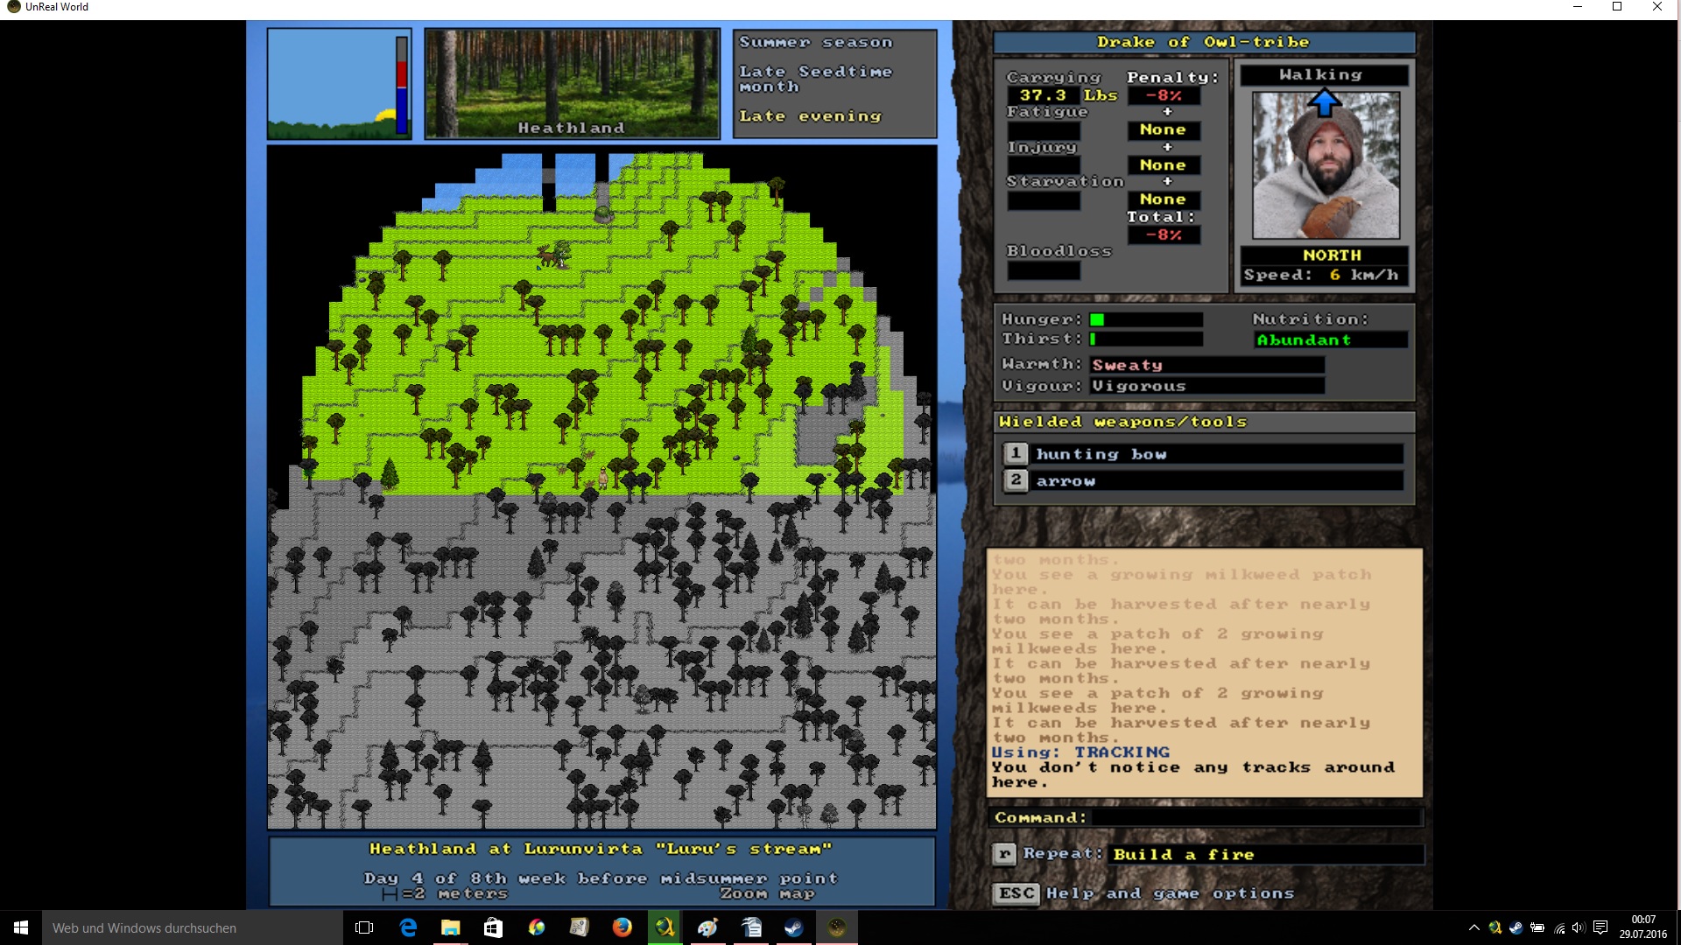The image size is (1681, 945).
Task: Click the Windows search box
Action: 193,927
